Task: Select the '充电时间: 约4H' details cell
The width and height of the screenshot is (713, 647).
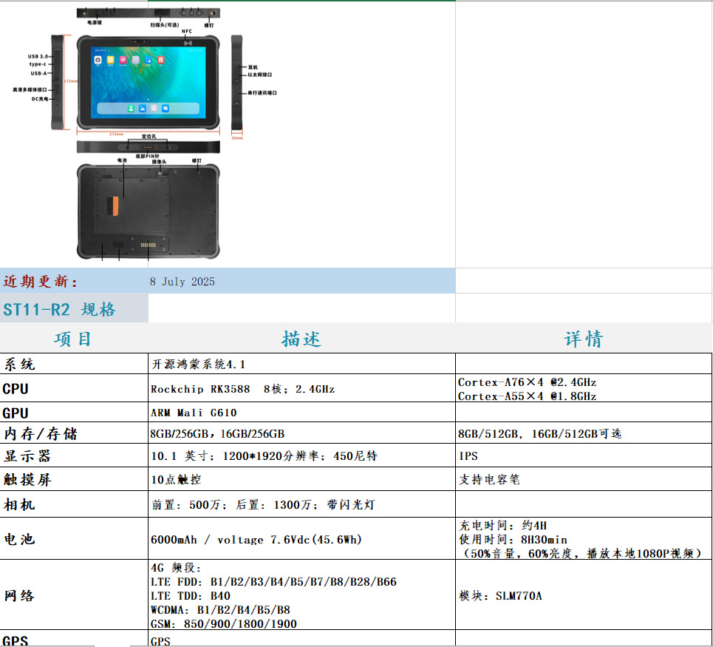Action: 584,539
